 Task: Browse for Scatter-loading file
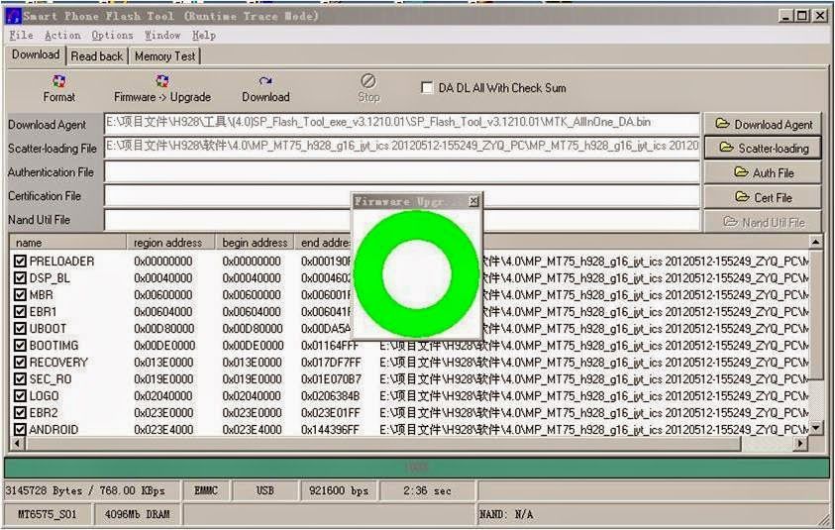click(763, 148)
